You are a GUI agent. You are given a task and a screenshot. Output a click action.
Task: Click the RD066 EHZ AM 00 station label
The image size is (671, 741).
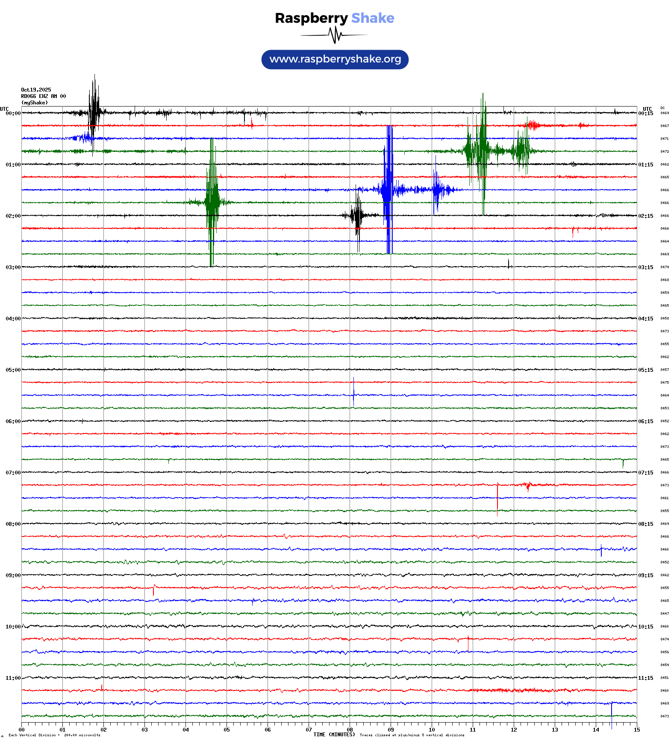(44, 96)
